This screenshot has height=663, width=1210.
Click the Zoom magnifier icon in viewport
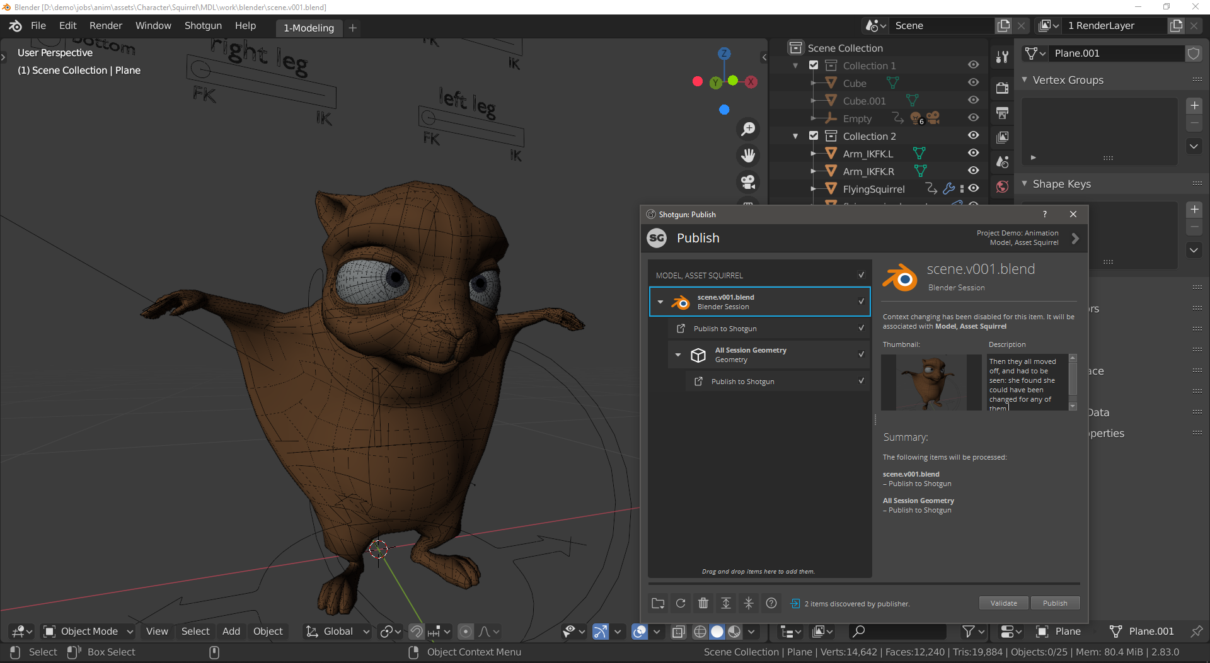pos(748,129)
